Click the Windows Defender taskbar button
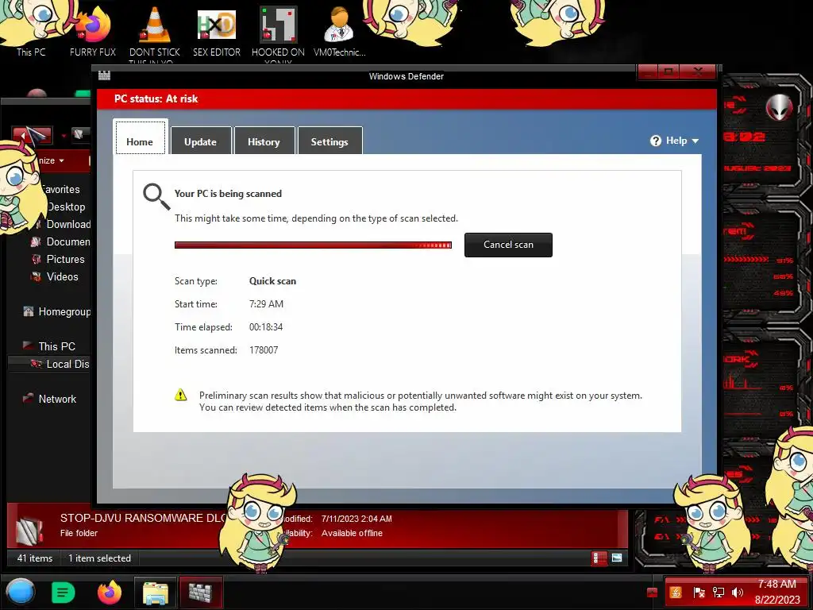This screenshot has width=813, height=610. 201,593
